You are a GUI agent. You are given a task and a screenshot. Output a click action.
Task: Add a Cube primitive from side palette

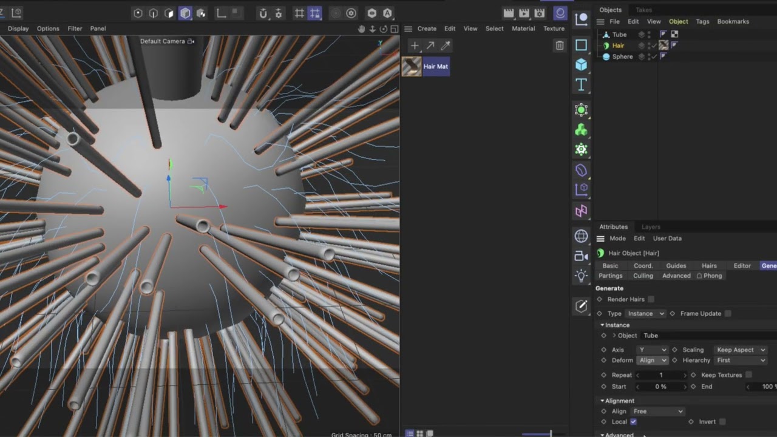pos(581,64)
